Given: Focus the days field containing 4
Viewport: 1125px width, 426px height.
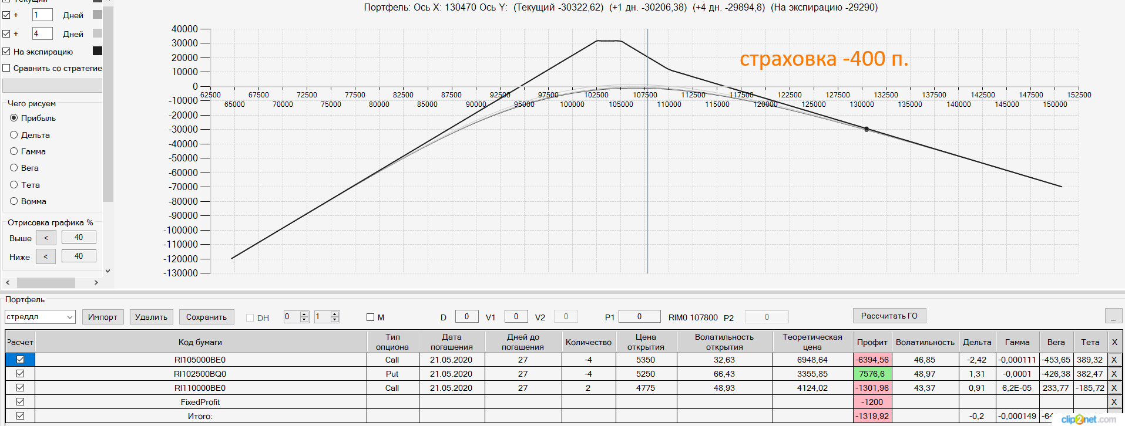Looking at the screenshot, I should click(42, 33).
